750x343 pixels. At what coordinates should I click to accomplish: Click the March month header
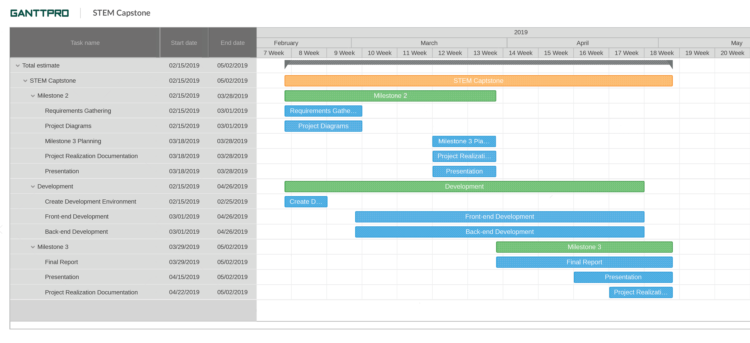pos(429,43)
